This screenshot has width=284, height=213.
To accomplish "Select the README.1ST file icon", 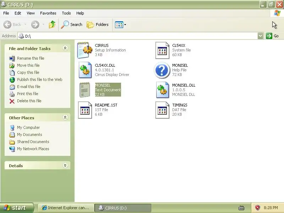I will click(85, 110).
